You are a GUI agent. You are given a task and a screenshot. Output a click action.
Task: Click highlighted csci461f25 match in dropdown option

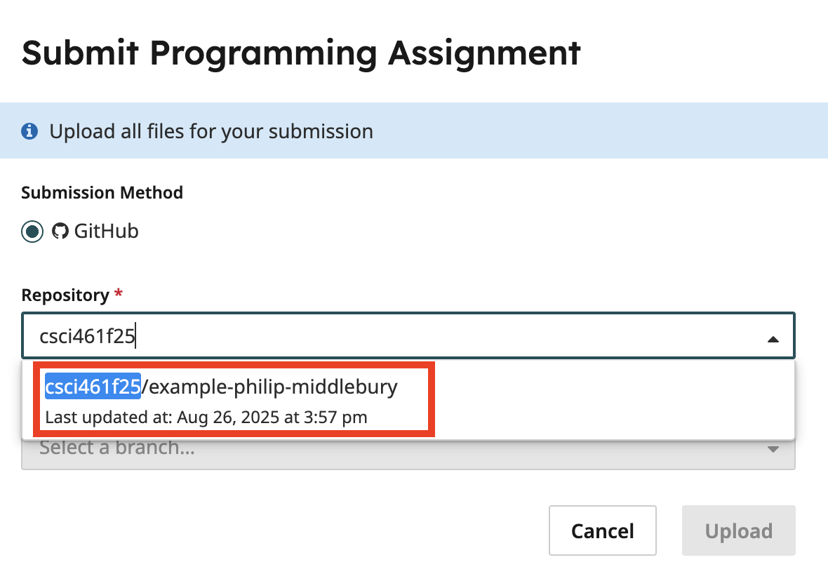93,386
